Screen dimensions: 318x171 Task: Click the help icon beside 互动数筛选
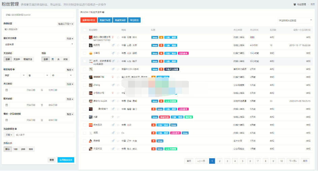click(16, 129)
